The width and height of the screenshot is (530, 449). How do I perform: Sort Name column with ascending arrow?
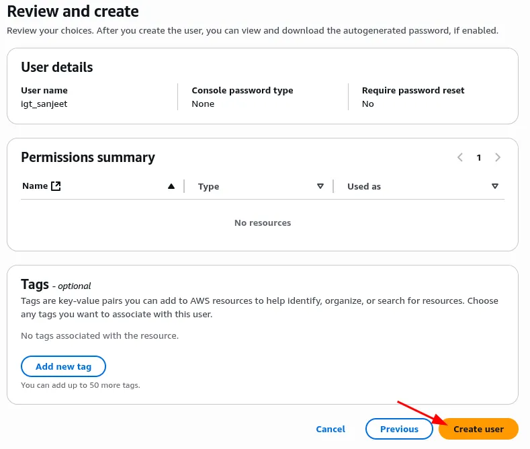tap(171, 186)
